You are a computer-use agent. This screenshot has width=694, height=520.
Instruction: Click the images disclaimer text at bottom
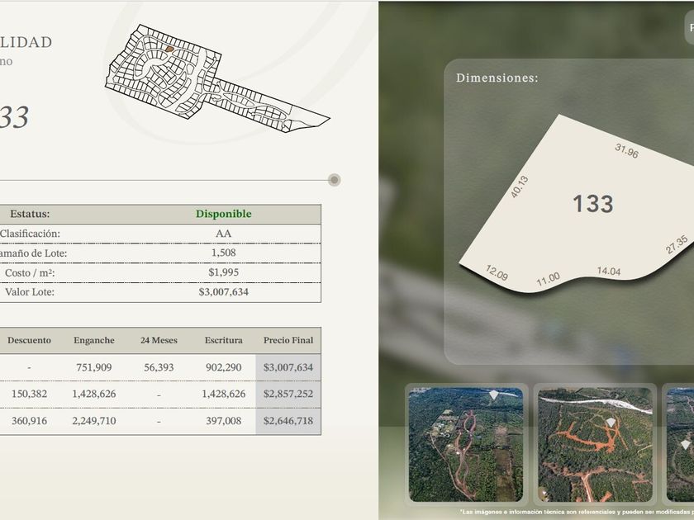pos(578,512)
